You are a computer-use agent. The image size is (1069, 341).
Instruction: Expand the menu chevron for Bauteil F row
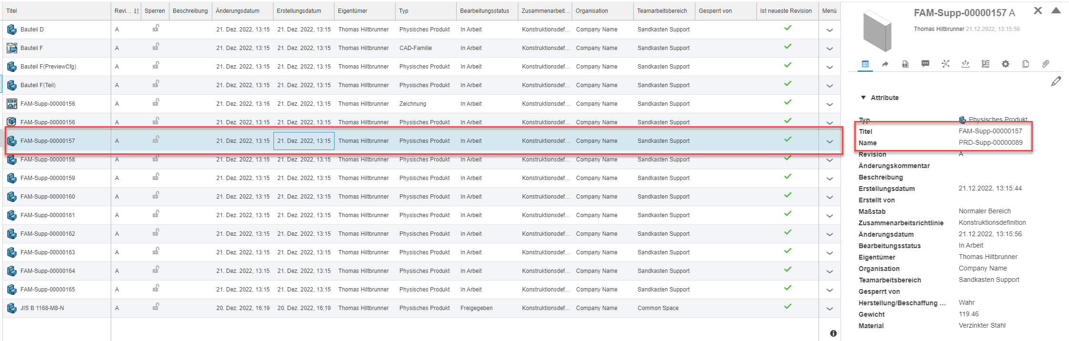pyautogui.click(x=829, y=49)
